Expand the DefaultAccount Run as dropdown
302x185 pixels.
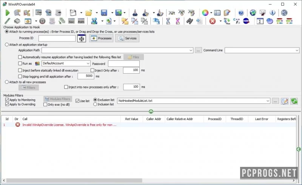(x=88, y=63)
